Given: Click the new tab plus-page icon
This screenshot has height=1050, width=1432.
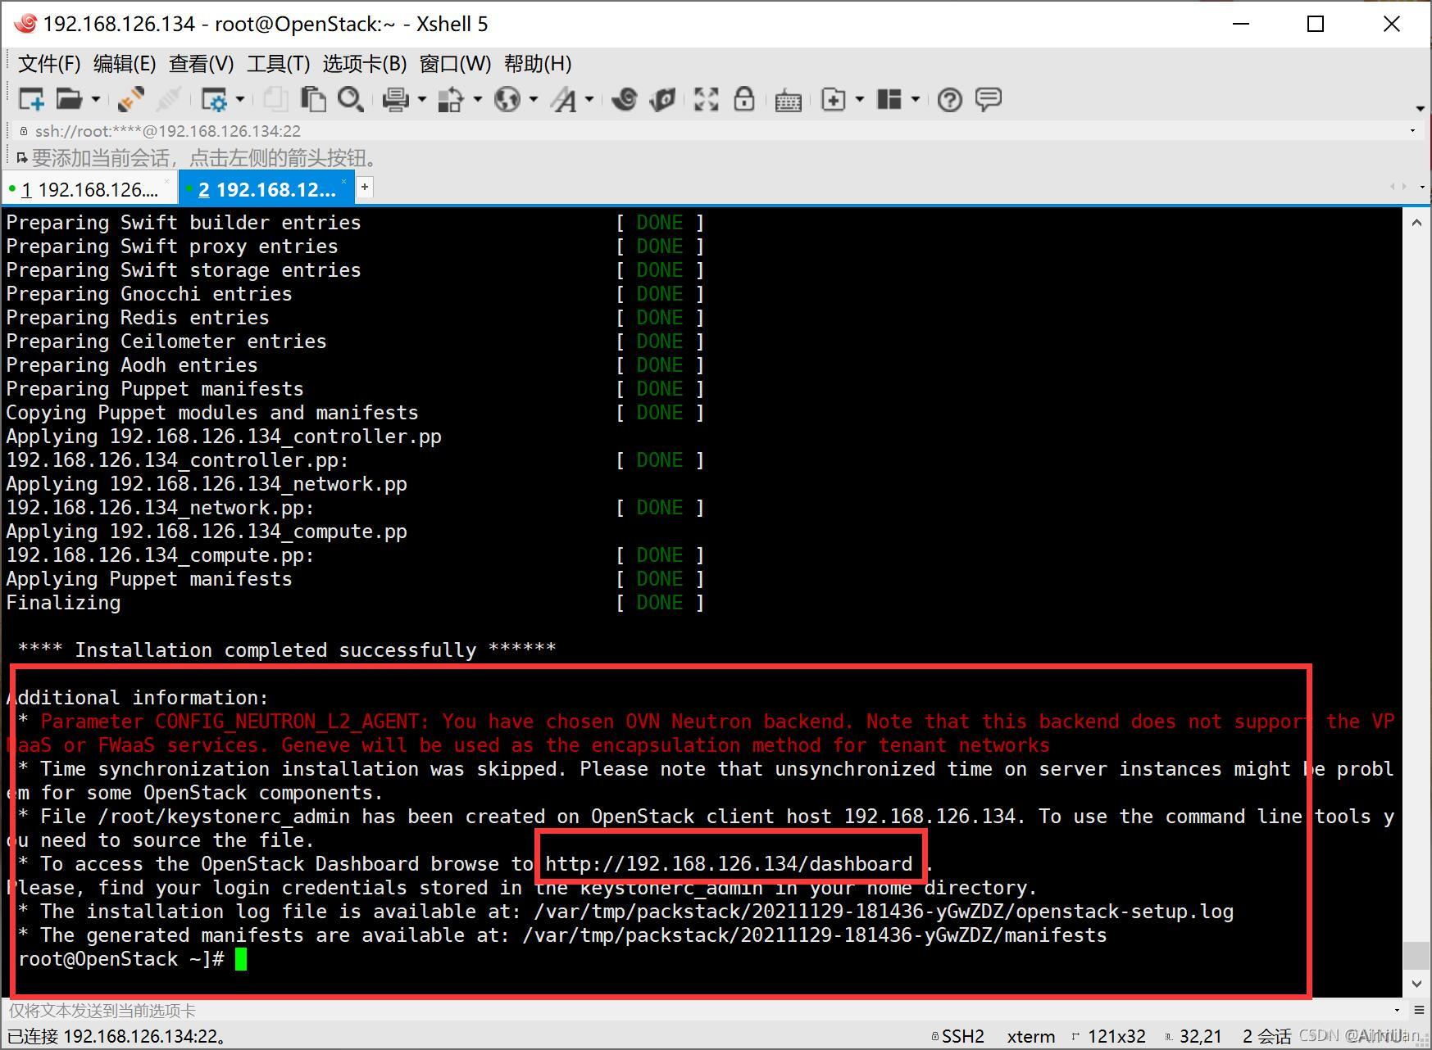Looking at the screenshot, I should (x=834, y=99).
